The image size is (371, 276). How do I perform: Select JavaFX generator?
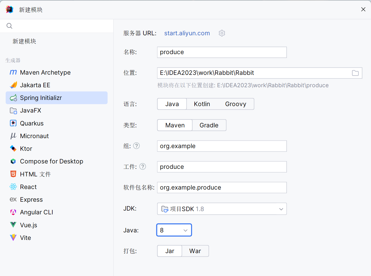pyautogui.click(x=57, y=110)
